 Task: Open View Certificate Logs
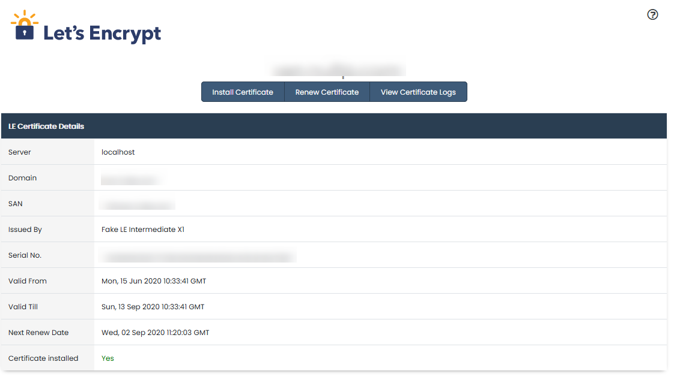pyautogui.click(x=418, y=92)
